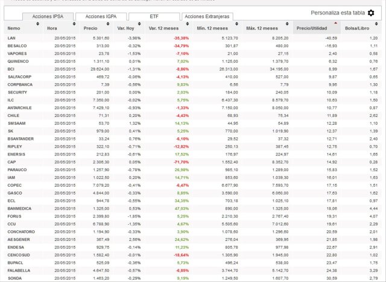
Task: Click LAN's -35,38% yearly variation
Action: (x=181, y=38)
